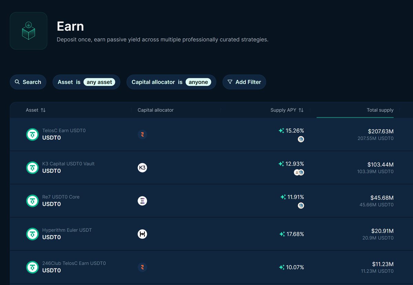Screen dimensions: 413x285
Task: Click the USDT0 token icon for Re7 USDT0 Core
Action: [32, 201]
